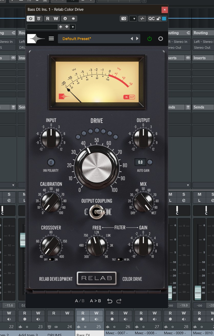Click the filter FREQ knob
The height and width of the screenshot is (336, 214).
[x=97, y=246]
